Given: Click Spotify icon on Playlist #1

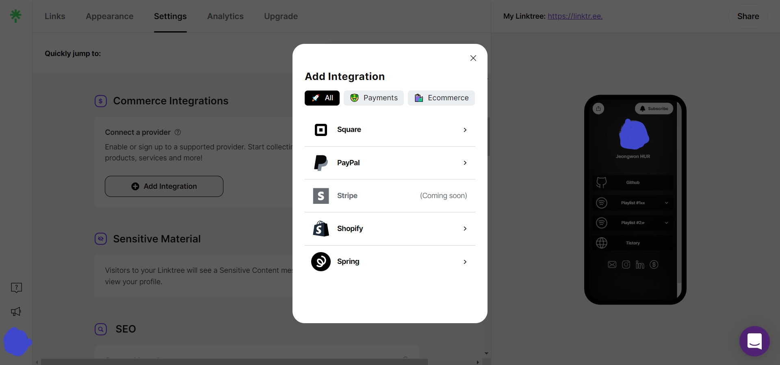Looking at the screenshot, I should point(602,203).
